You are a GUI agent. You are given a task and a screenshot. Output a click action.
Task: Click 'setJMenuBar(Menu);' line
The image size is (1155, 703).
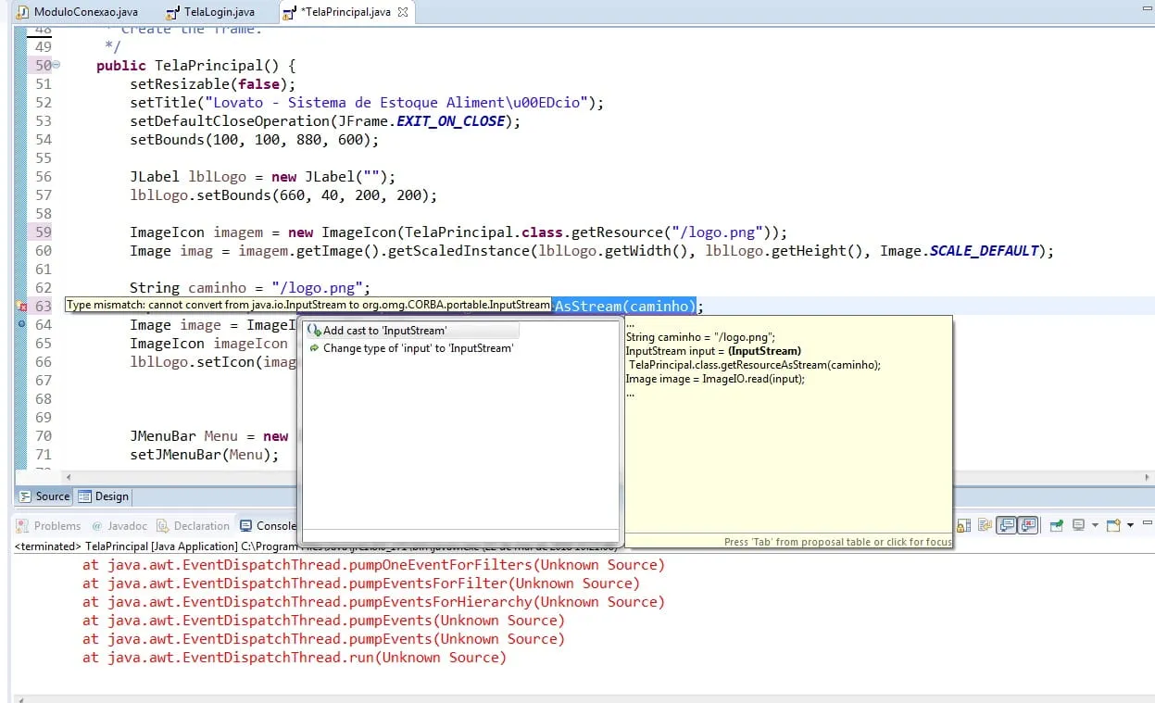click(204, 455)
